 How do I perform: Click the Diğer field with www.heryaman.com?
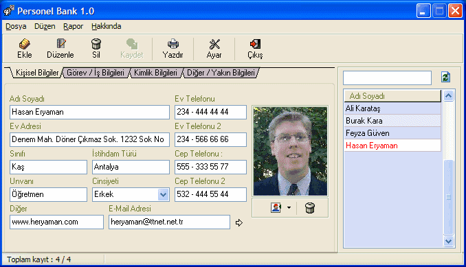point(56,222)
